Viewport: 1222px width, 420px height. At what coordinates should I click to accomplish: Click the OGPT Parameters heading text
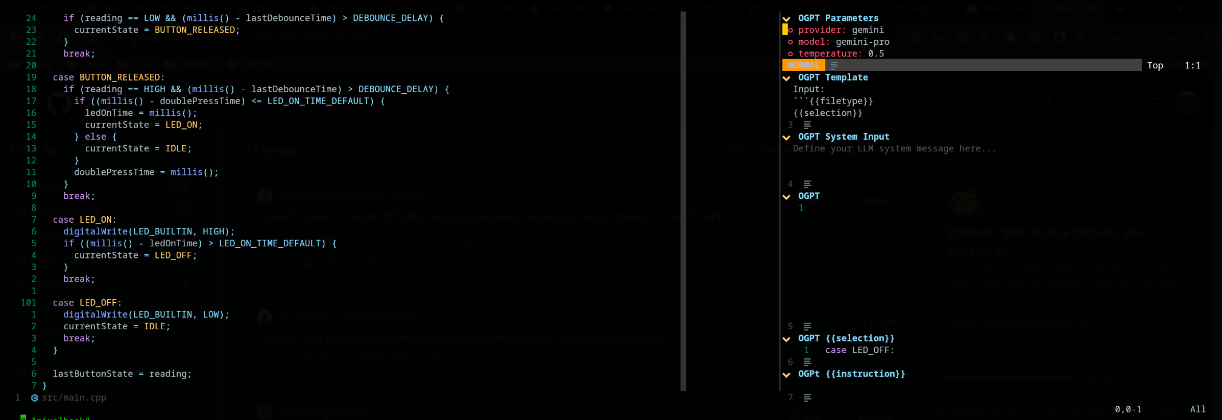click(838, 18)
